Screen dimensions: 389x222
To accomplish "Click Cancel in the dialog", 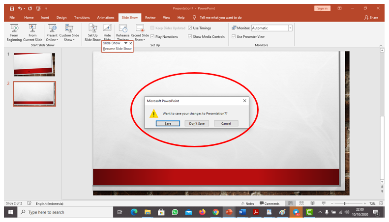I will coord(226,123).
